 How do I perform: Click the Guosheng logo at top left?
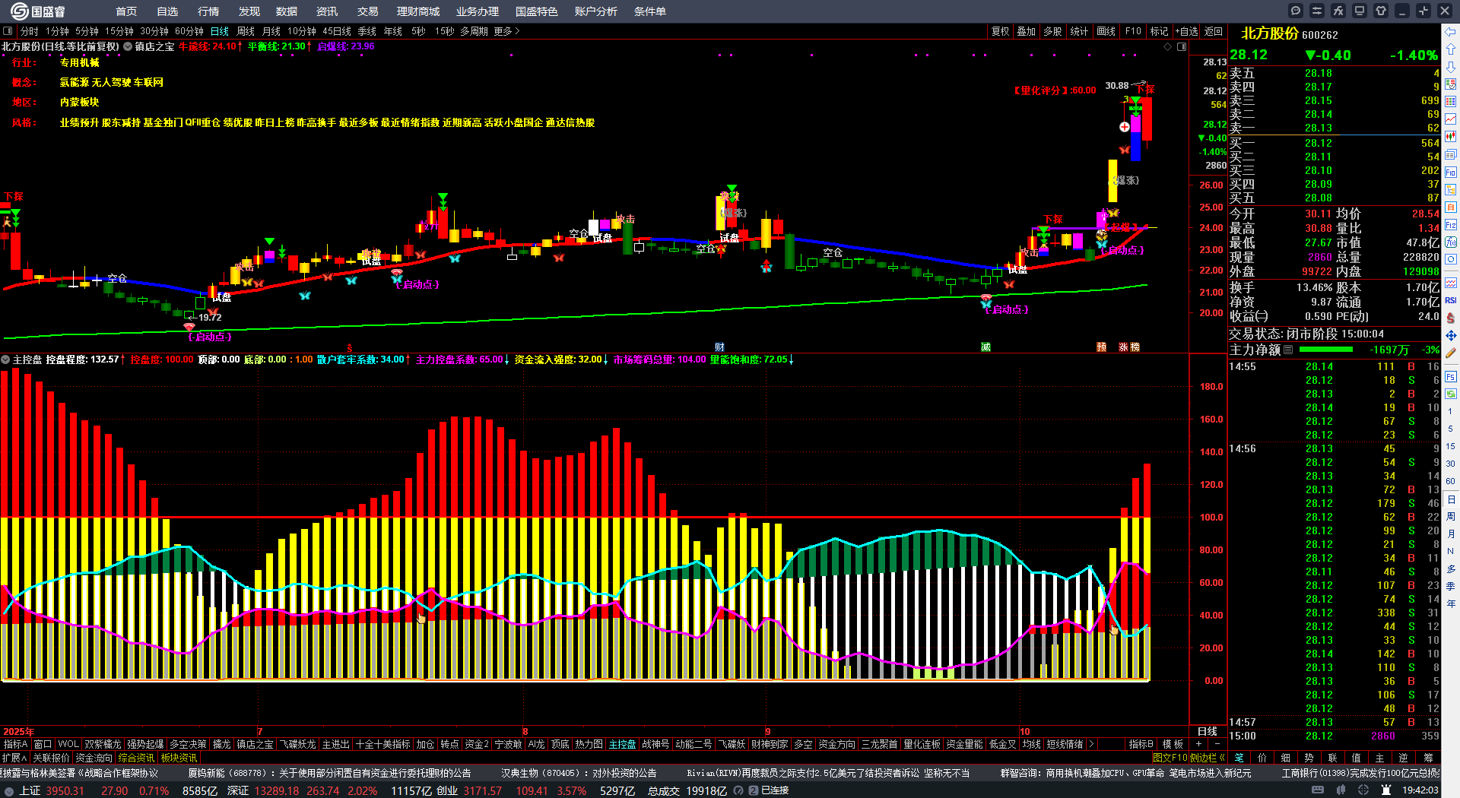(x=38, y=11)
